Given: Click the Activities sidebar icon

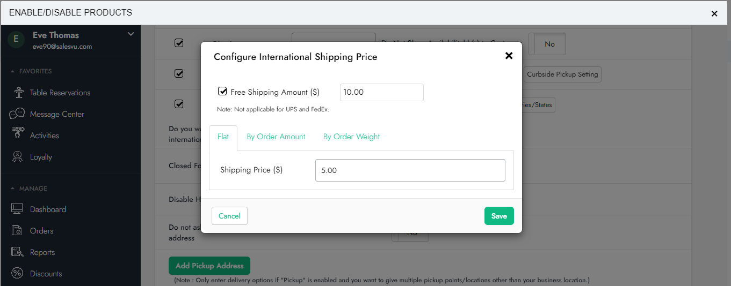Looking at the screenshot, I should (x=18, y=134).
